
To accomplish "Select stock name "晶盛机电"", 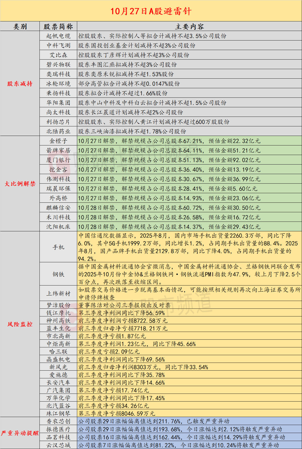I will click(x=58, y=360).
